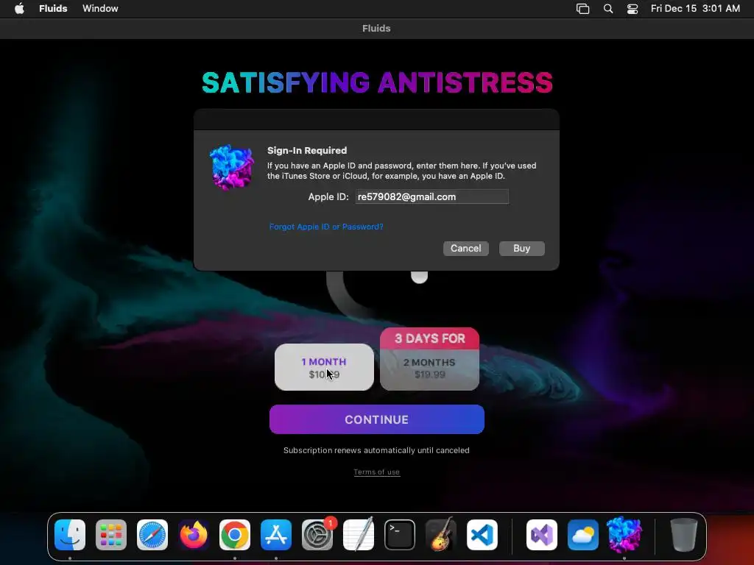Open the App Store from the Dock
754x565 pixels.
click(276, 535)
